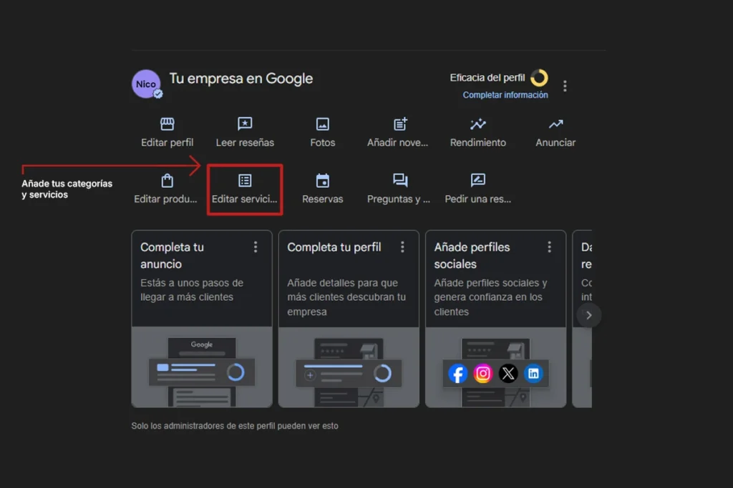Open the Fotos image icon

pos(323,124)
